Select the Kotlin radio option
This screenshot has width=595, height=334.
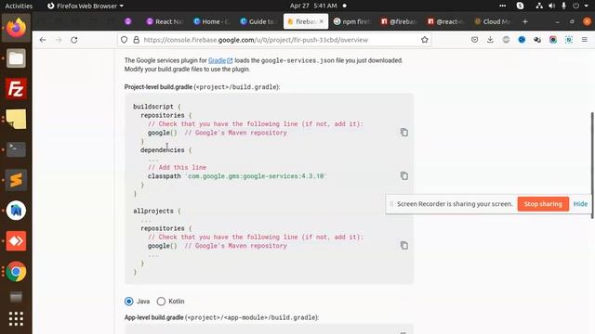161,302
